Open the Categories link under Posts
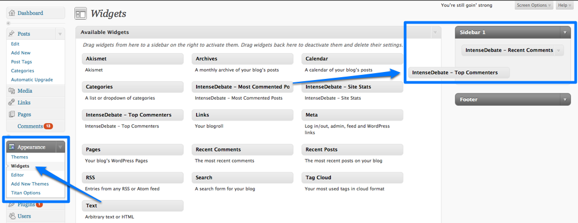 [x=22, y=70]
